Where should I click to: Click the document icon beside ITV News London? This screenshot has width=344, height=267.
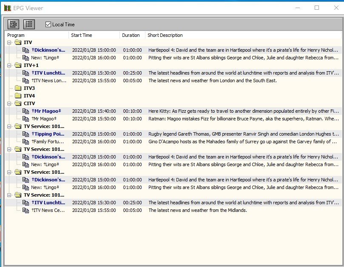(26, 81)
